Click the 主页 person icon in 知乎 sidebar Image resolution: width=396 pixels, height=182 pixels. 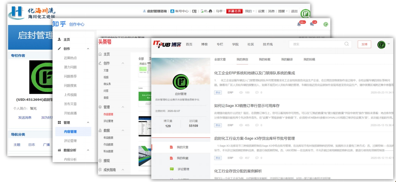point(59,40)
